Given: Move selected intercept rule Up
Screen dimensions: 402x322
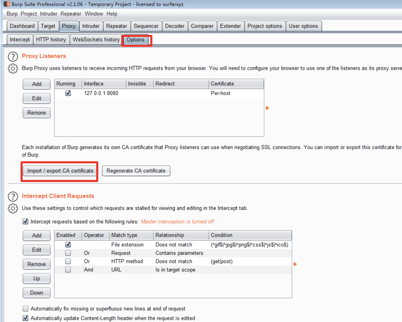Looking at the screenshot, I should pos(37,278).
